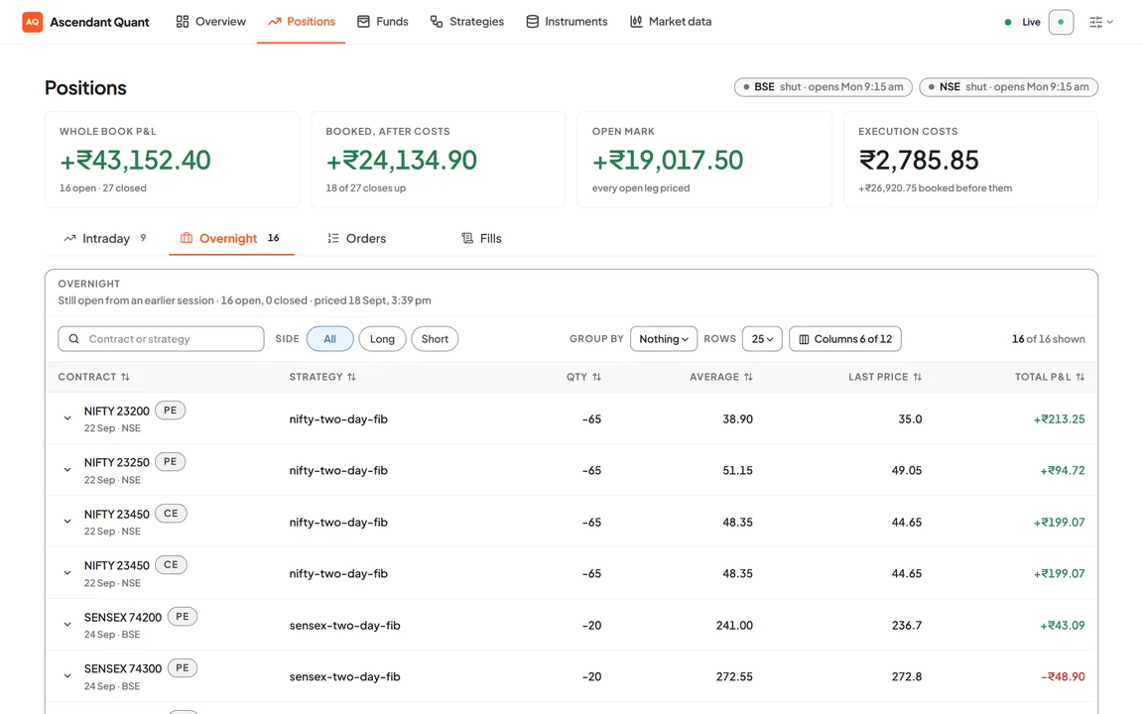
Task: Sort by the Strategy column
Action: [x=322, y=377]
